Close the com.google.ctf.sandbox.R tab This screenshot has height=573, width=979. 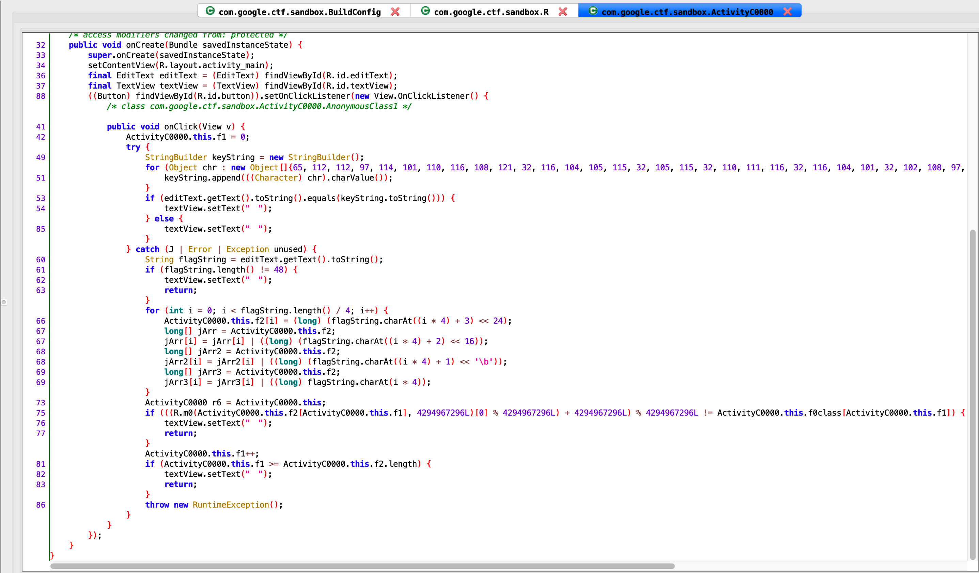coord(562,12)
